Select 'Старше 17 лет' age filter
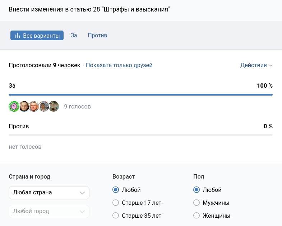Viewport: 282px width, 226px height. click(116, 203)
